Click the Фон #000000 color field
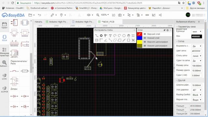 tap(197, 36)
